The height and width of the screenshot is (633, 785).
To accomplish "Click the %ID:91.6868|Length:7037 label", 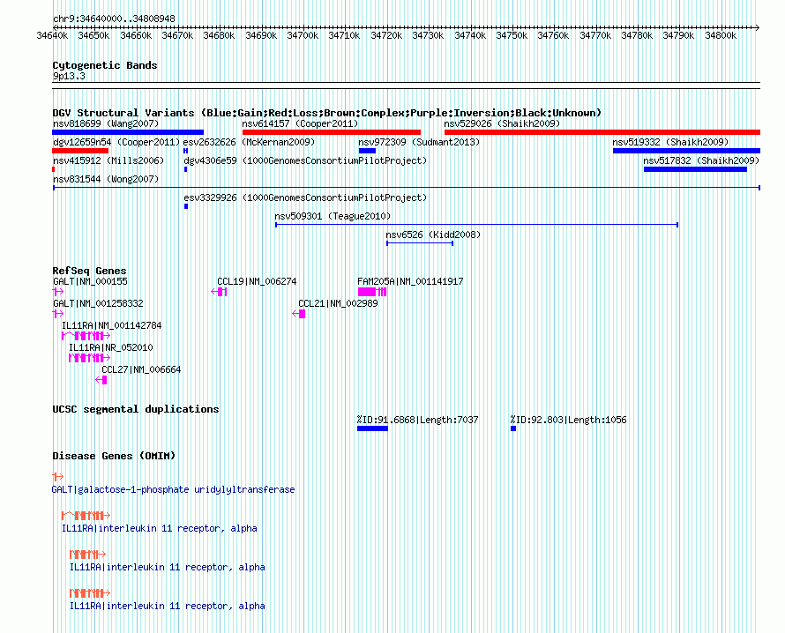I will (417, 420).
